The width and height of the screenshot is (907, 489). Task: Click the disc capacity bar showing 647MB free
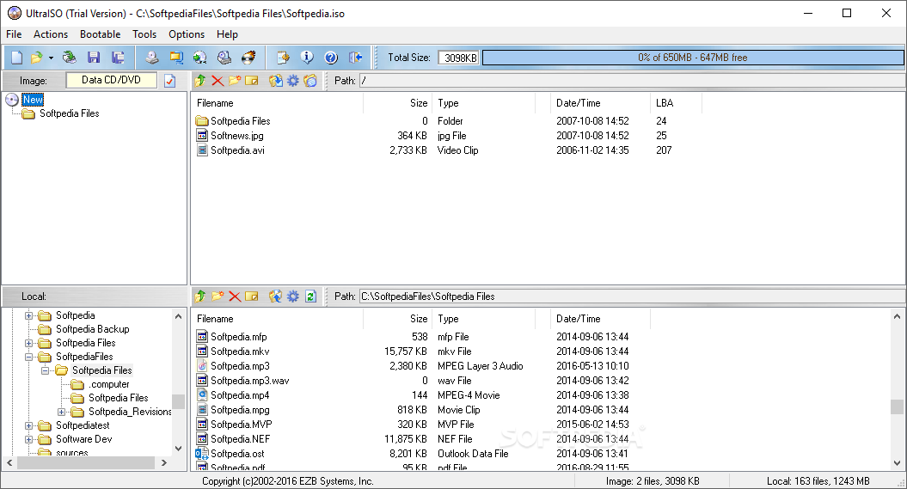coord(693,58)
